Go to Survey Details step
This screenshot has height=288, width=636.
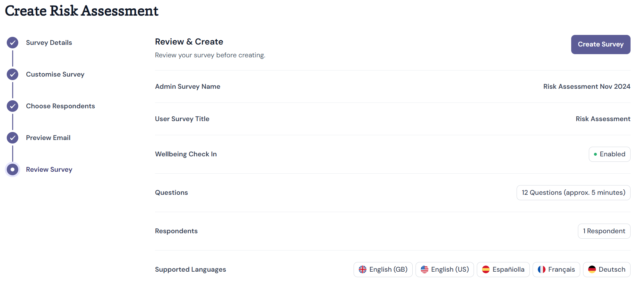(49, 43)
